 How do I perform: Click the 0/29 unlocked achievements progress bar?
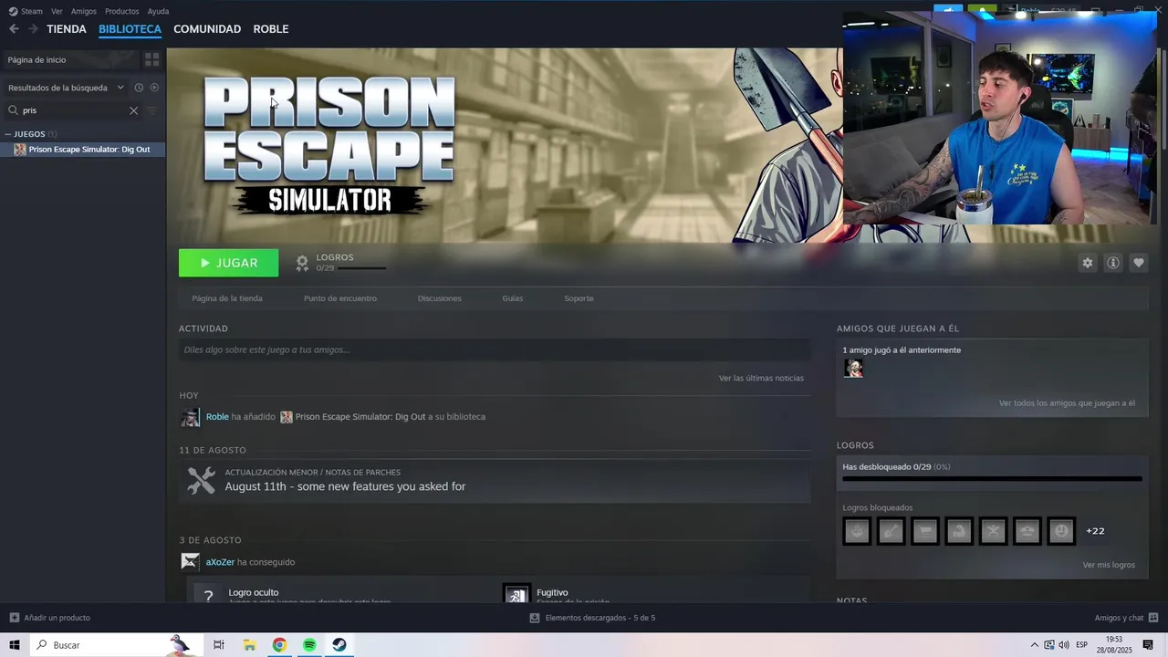click(x=992, y=478)
